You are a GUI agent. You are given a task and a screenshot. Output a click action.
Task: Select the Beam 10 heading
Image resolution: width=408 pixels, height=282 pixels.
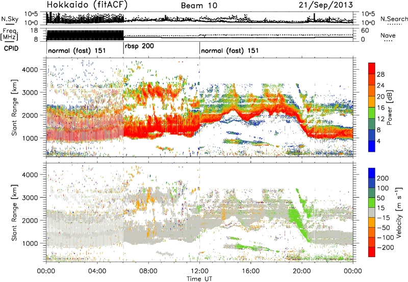[x=199, y=6]
